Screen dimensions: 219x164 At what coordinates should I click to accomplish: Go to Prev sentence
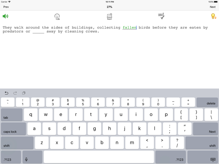click(x=6, y=7)
